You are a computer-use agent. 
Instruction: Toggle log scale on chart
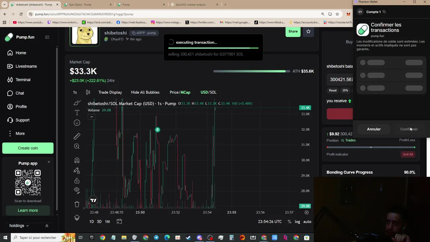coord(297,221)
